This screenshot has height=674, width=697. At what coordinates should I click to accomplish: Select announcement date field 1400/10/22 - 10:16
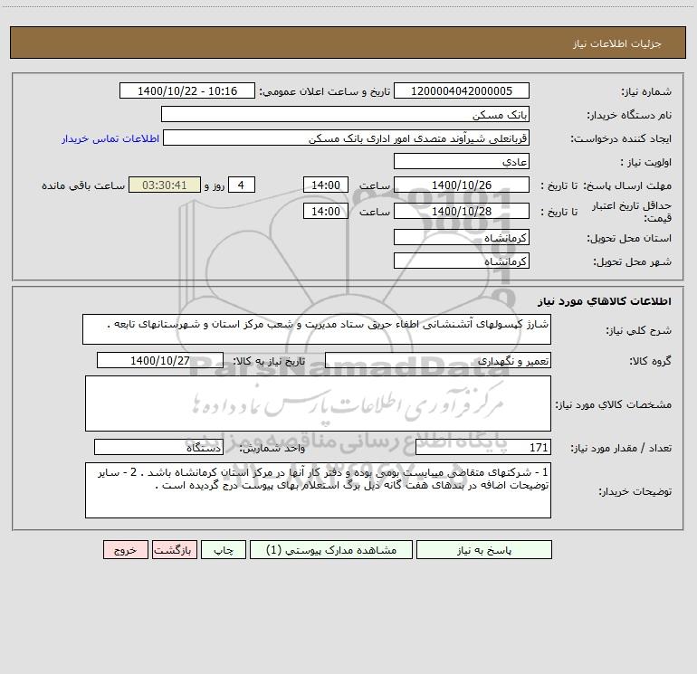[x=187, y=90]
